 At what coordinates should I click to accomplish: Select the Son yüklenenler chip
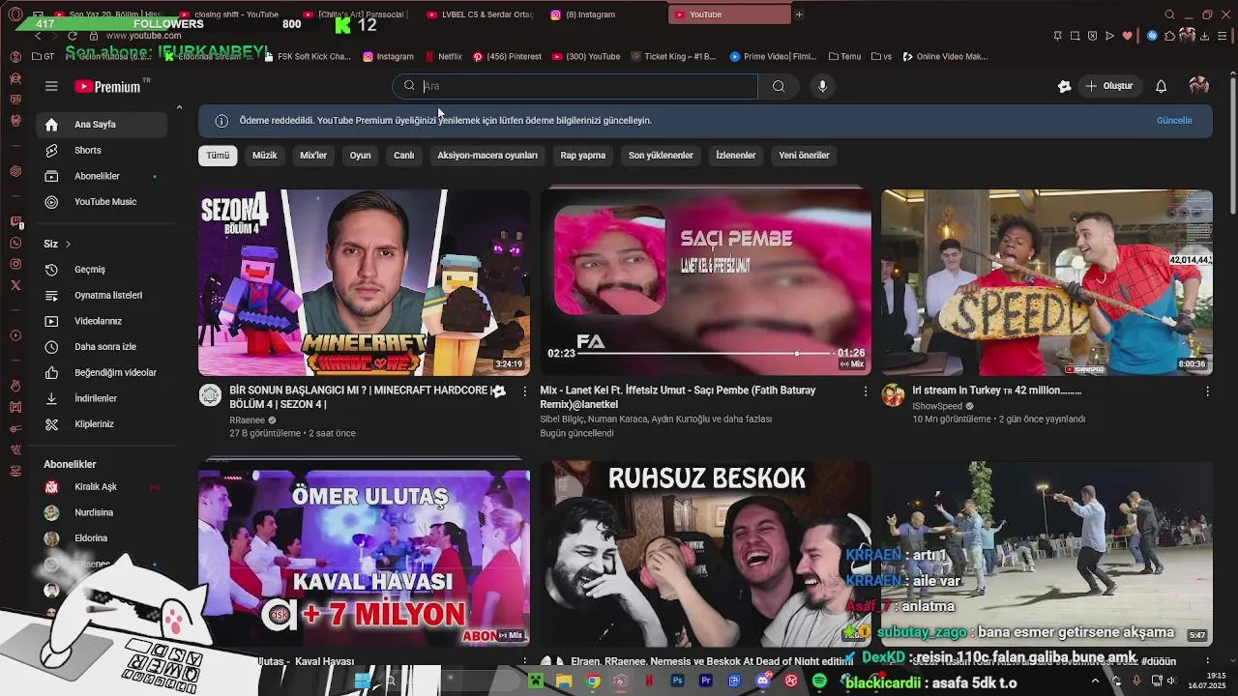[661, 155]
